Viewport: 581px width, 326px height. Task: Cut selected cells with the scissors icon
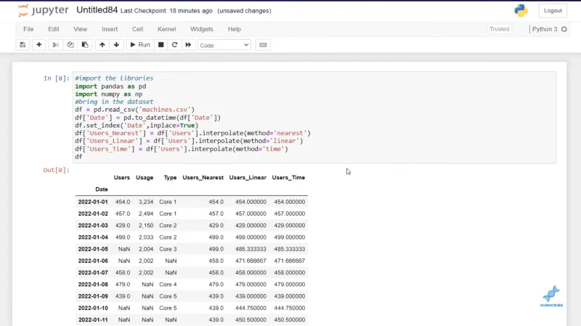tap(56, 45)
